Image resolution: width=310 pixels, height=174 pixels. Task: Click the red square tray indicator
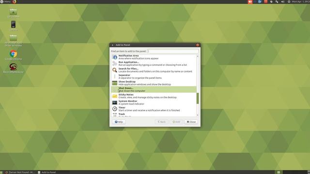click(266, 1)
